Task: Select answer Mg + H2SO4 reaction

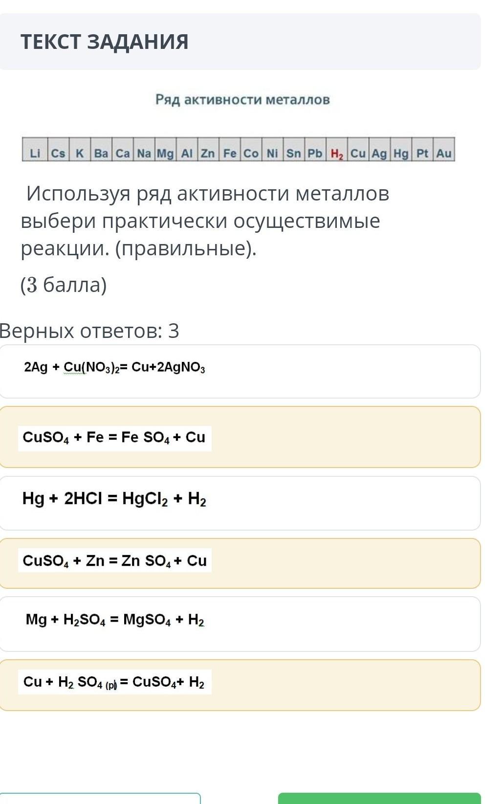Action: coord(240,624)
